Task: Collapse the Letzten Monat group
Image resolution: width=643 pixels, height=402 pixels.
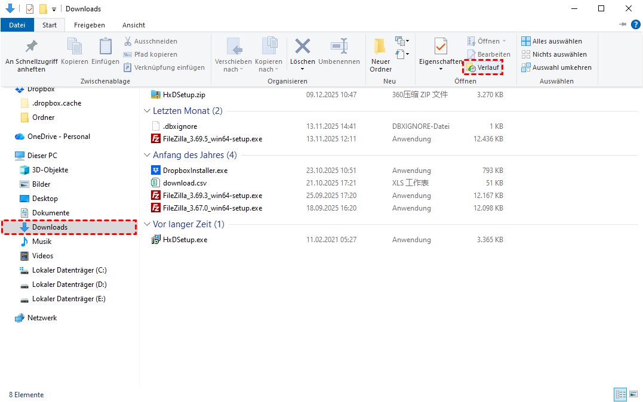Action: click(x=147, y=111)
